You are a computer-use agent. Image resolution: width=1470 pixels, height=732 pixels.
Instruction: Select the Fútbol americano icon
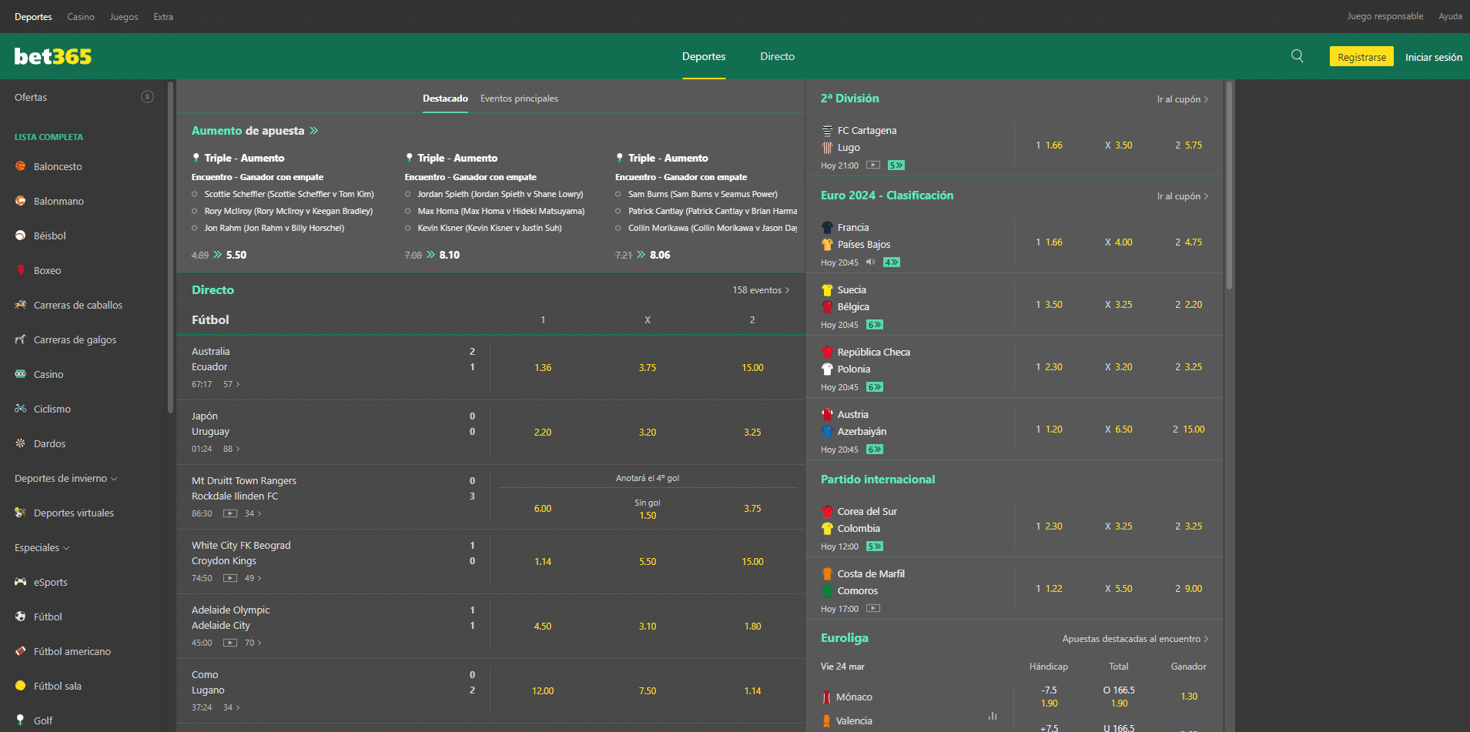[x=21, y=651]
